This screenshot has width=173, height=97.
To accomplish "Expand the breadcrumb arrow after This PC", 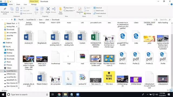I will [x=25, y=20].
